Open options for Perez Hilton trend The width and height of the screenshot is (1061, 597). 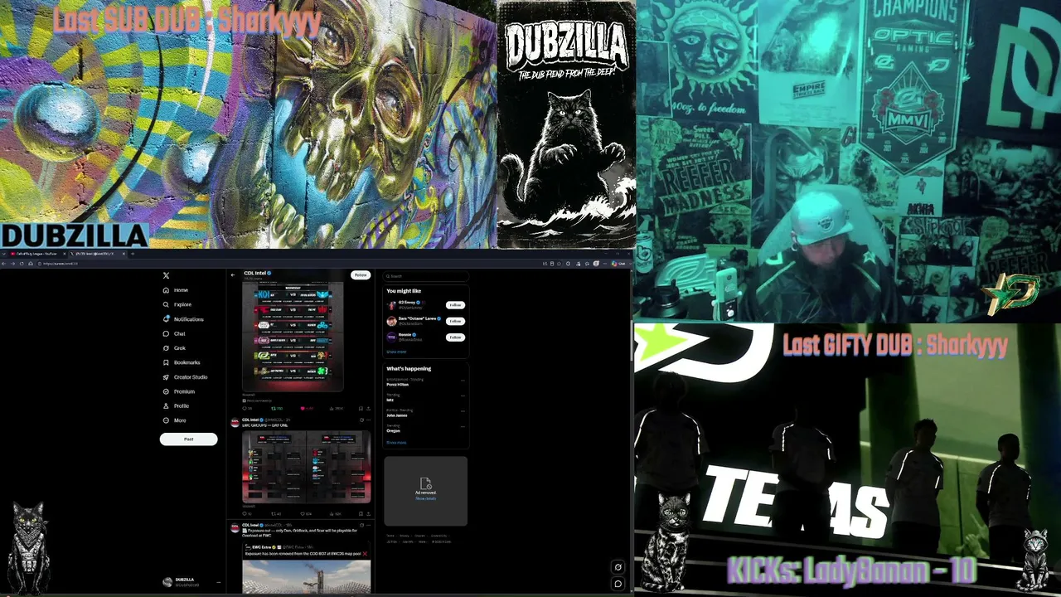point(462,380)
